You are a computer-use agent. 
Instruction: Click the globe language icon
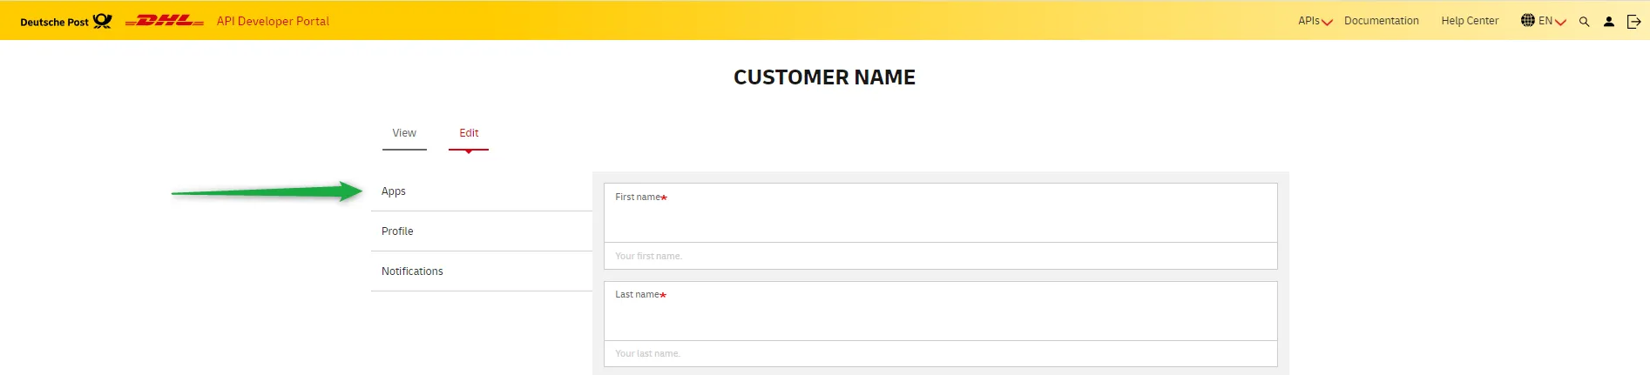1528,20
